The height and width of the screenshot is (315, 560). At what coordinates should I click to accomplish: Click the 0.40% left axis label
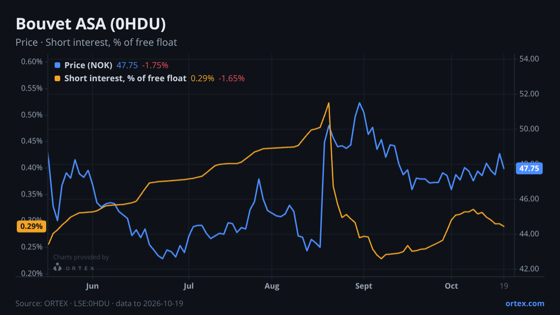point(32,168)
